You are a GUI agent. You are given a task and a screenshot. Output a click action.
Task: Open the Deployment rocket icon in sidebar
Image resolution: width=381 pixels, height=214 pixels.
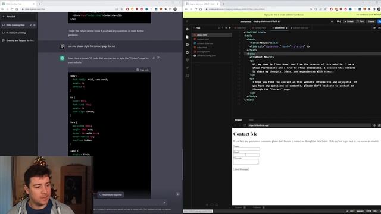[x=187, y=68]
